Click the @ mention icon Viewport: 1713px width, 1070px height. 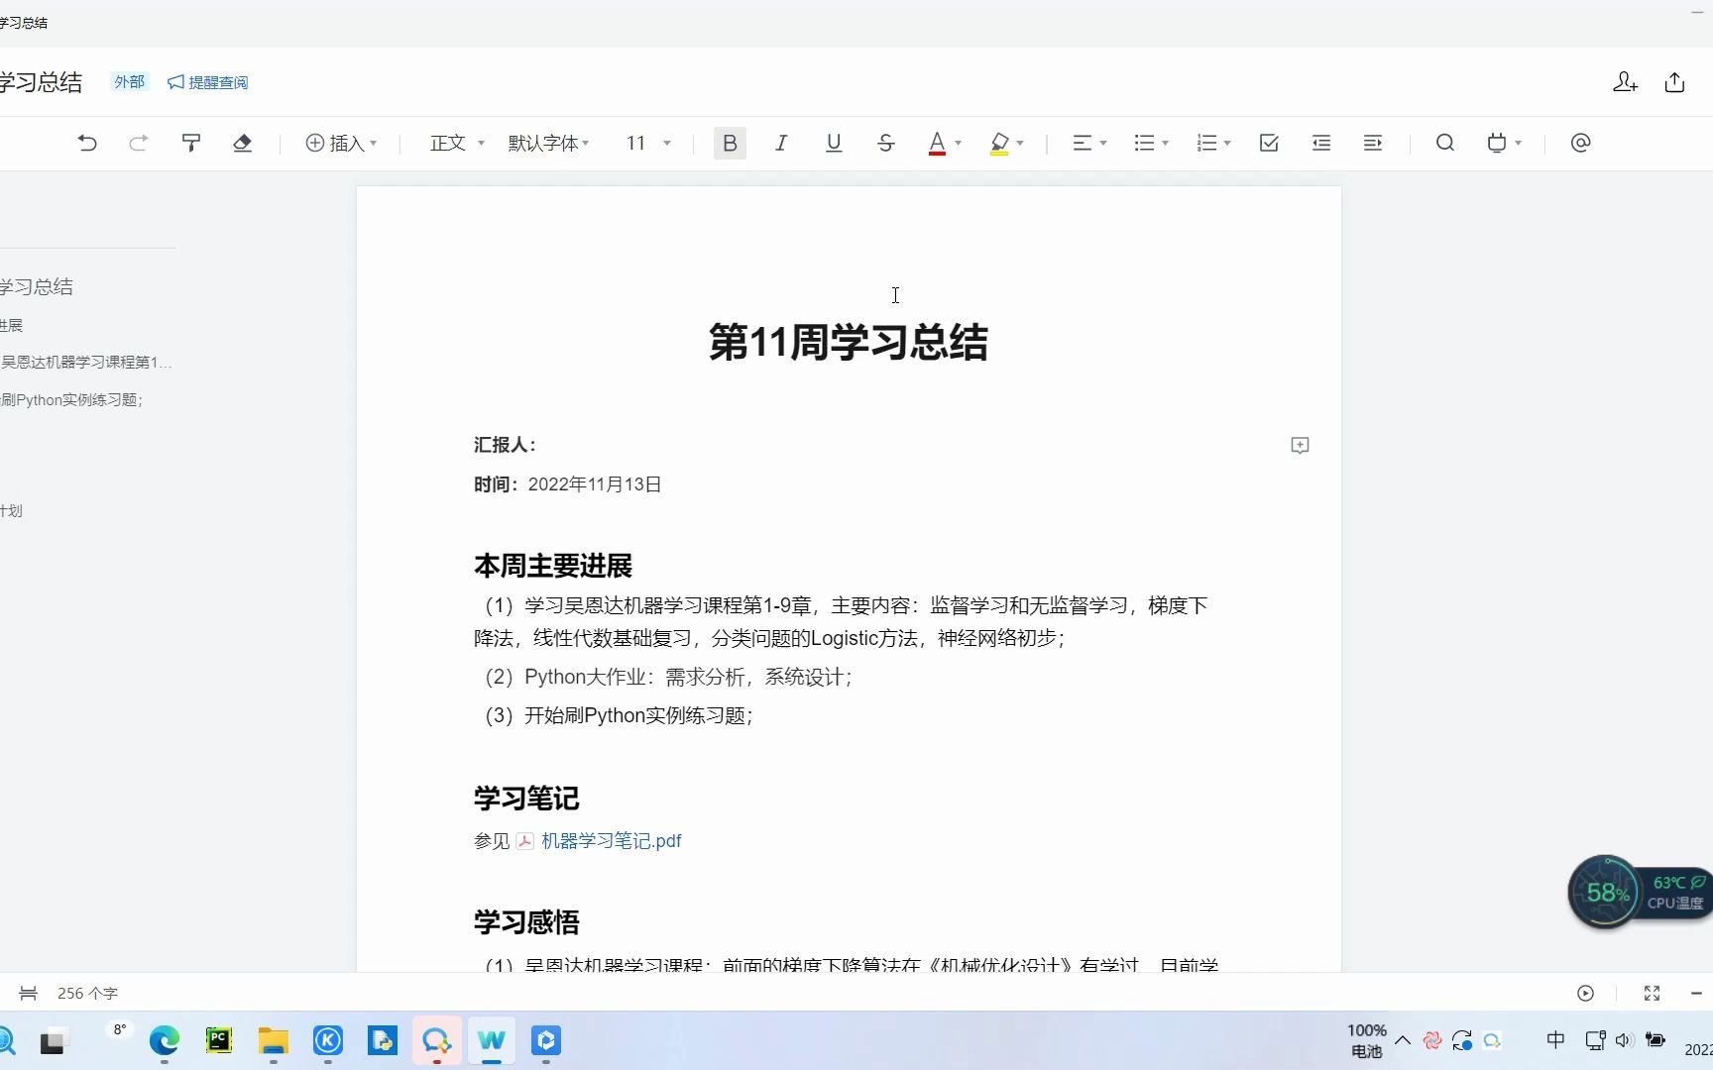pyautogui.click(x=1581, y=143)
